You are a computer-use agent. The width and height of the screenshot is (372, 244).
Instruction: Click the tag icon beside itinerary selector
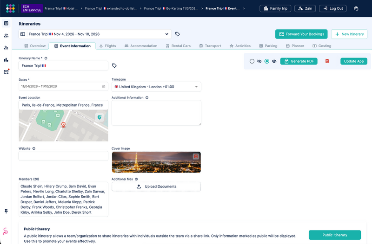tap(178, 34)
